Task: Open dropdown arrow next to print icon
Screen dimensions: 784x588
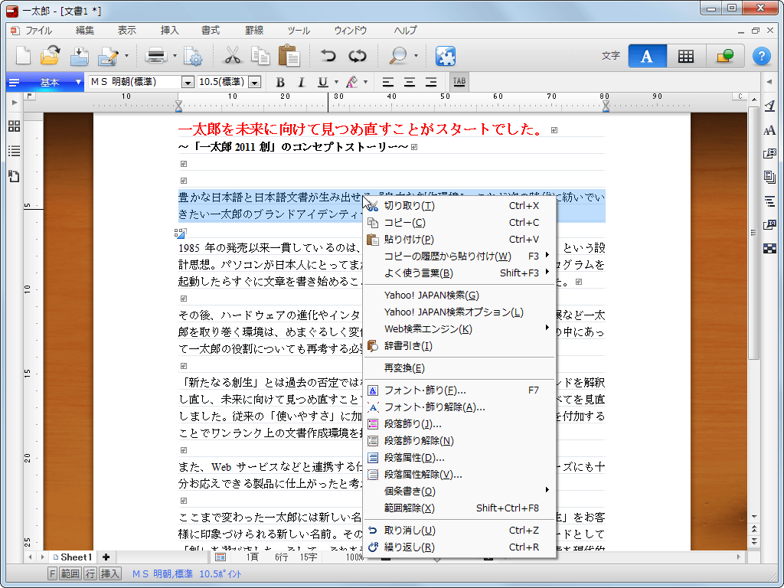Action: point(175,55)
